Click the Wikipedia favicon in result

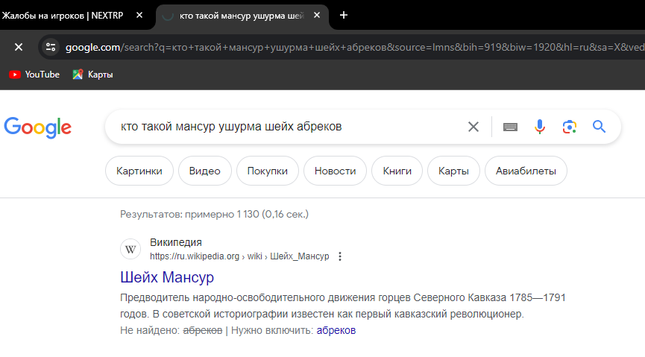pos(130,249)
